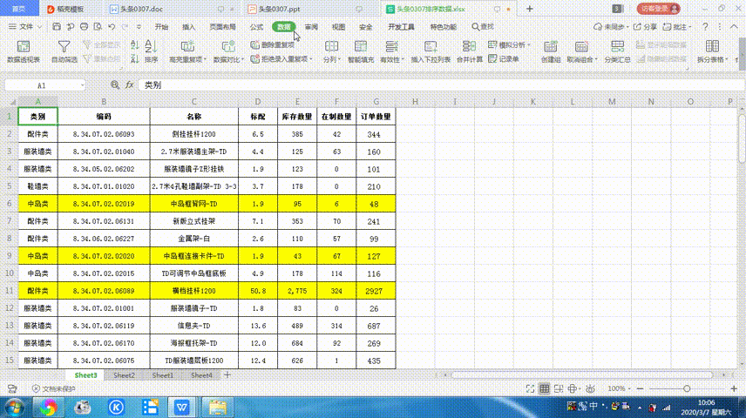The image size is (746, 418).
Task: Switch to the Home (开始) ribbon tab
Action: [x=162, y=27]
